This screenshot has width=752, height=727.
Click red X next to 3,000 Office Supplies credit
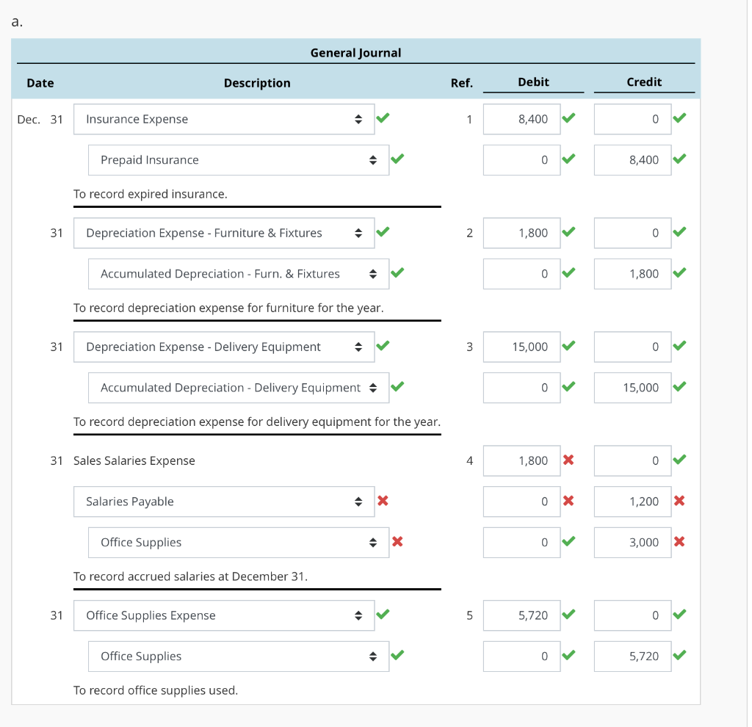pyautogui.click(x=680, y=542)
